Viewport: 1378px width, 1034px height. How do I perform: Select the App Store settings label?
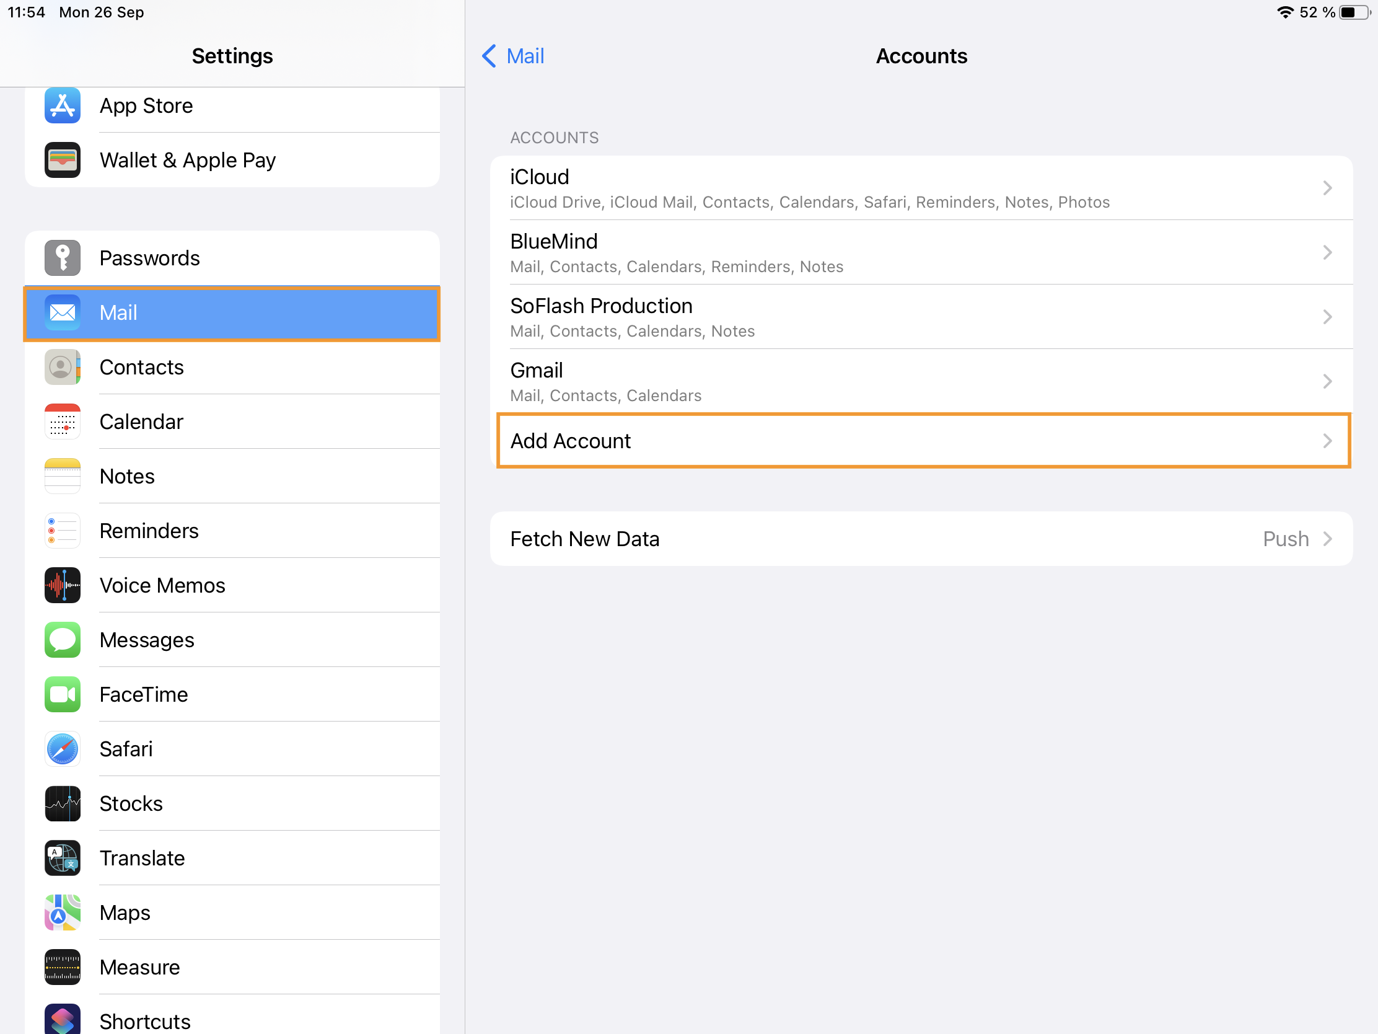click(146, 106)
